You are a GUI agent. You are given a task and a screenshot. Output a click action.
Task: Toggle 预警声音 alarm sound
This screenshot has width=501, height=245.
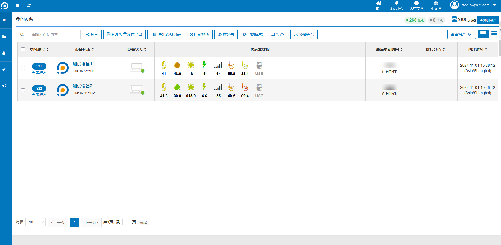(304, 35)
